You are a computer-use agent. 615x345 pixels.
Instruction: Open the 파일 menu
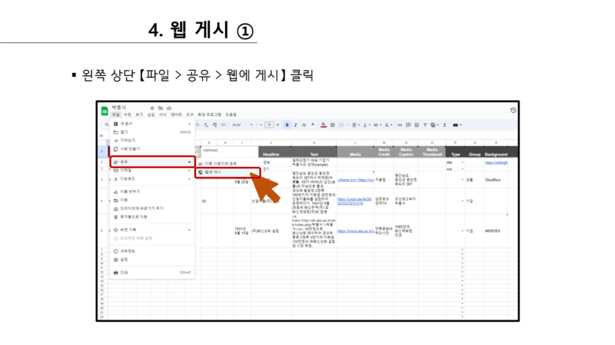click(x=116, y=114)
